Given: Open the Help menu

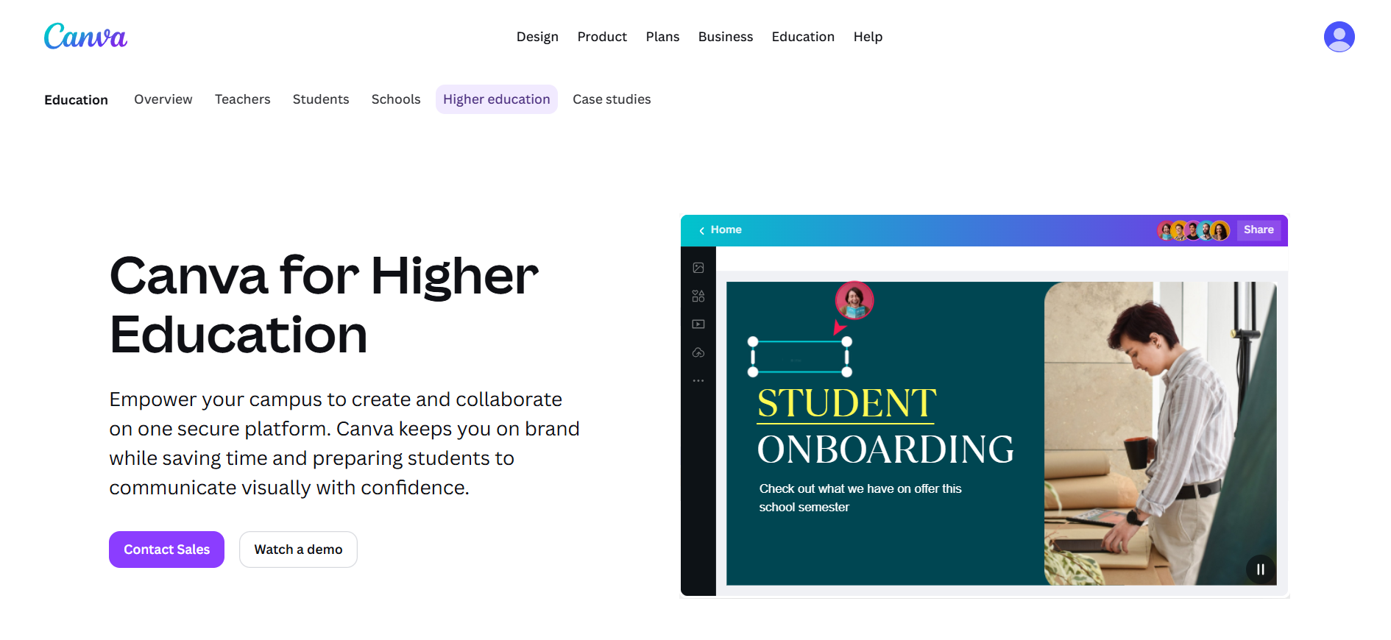Looking at the screenshot, I should tap(868, 37).
